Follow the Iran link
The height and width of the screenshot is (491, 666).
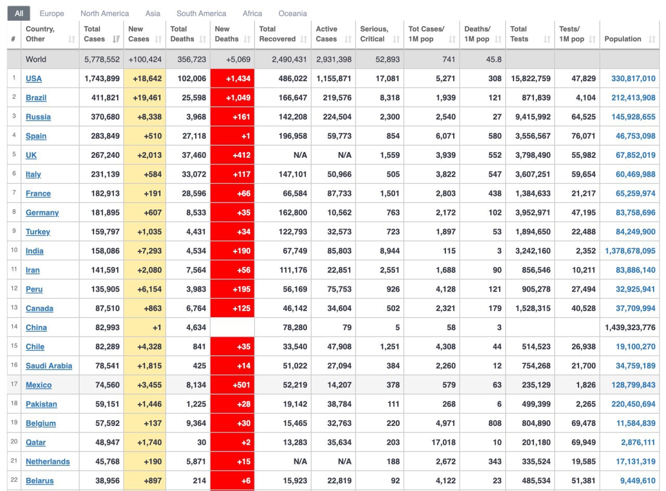click(x=33, y=270)
